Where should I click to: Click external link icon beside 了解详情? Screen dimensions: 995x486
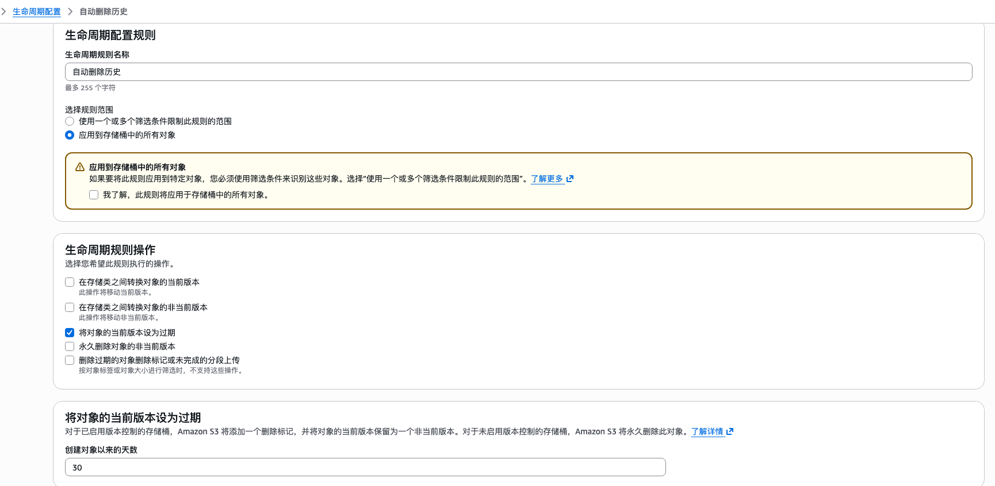click(730, 431)
